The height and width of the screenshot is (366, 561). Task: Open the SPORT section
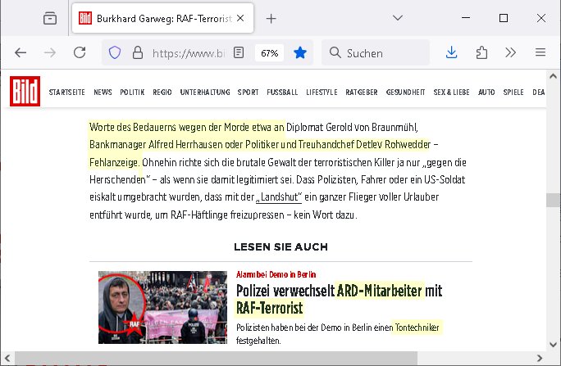point(248,93)
